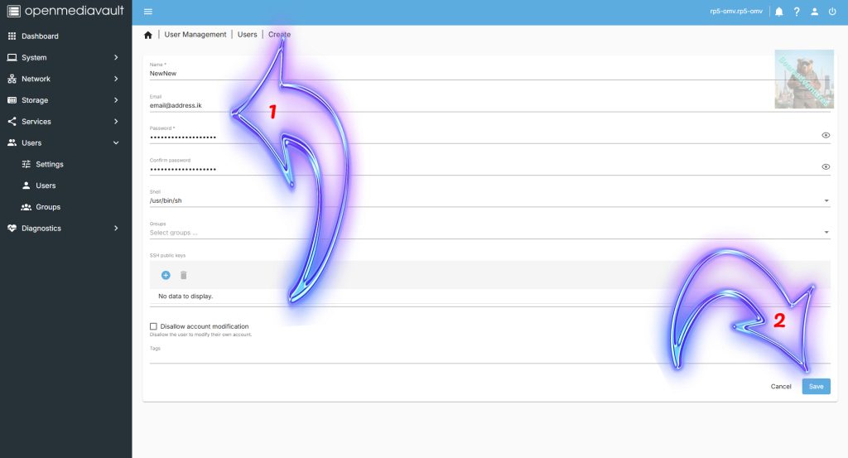
Task: Open the user profile icon
Action: tap(815, 12)
